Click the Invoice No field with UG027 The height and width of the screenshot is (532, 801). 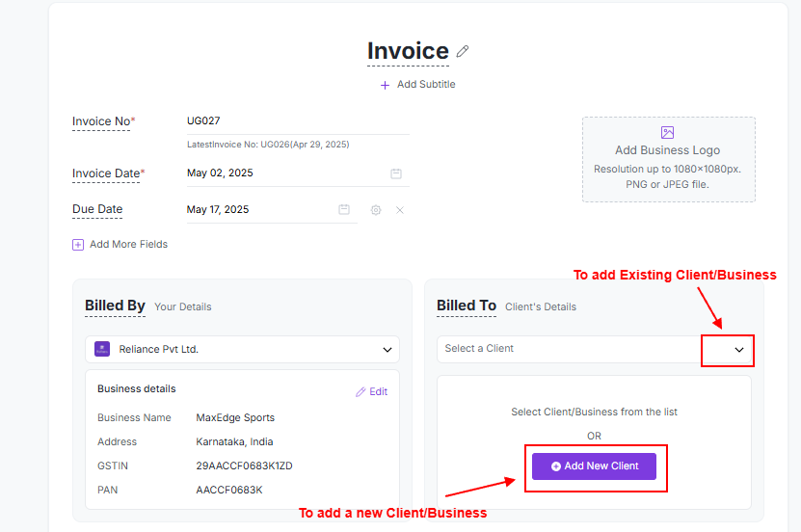click(x=298, y=121)
